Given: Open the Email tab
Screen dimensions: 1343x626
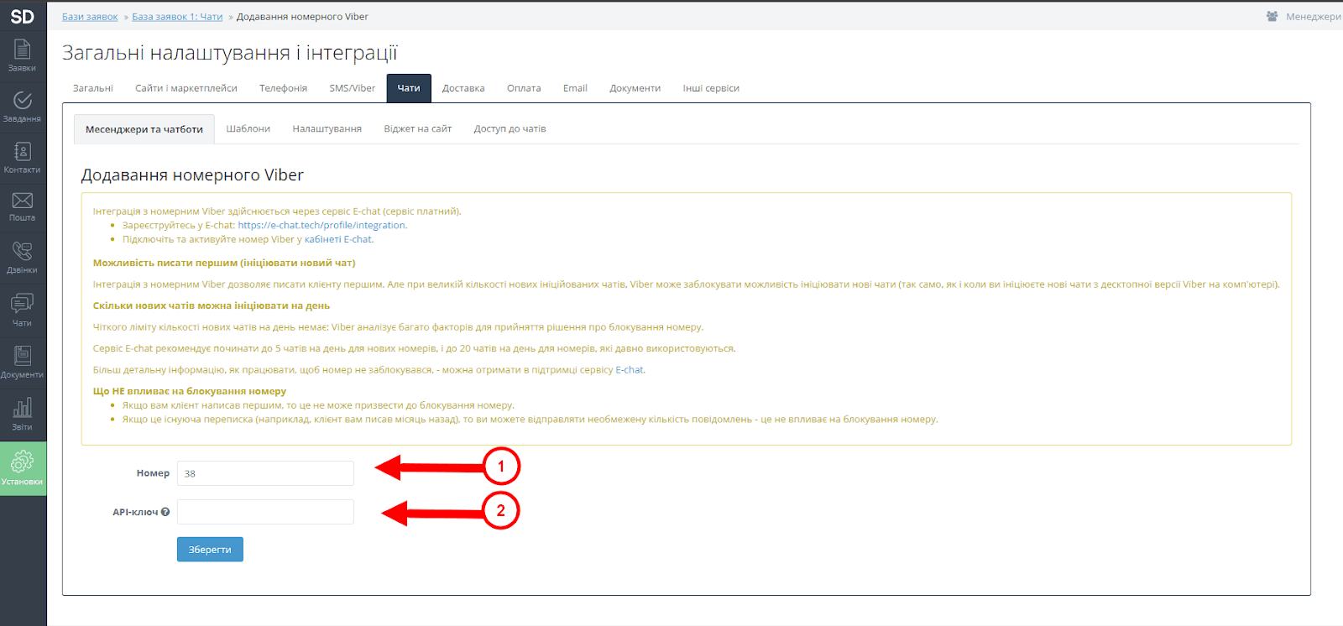Looking at the screenshot, I should point(575,88).
